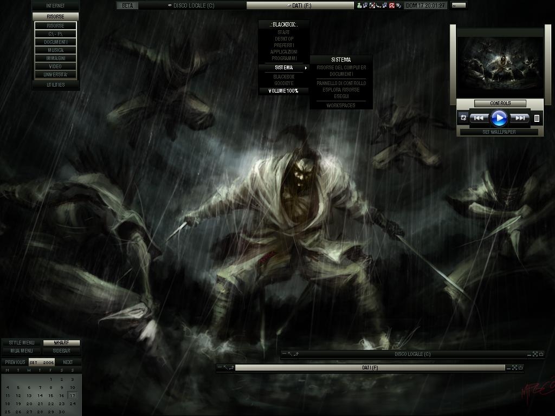Select day 10 in calendar
555x416 pixels.
click(73, 387)
